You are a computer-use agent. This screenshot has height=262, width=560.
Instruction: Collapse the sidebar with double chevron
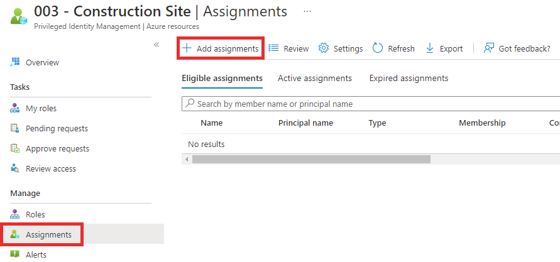pyautogui.click(x=156, y=44)
